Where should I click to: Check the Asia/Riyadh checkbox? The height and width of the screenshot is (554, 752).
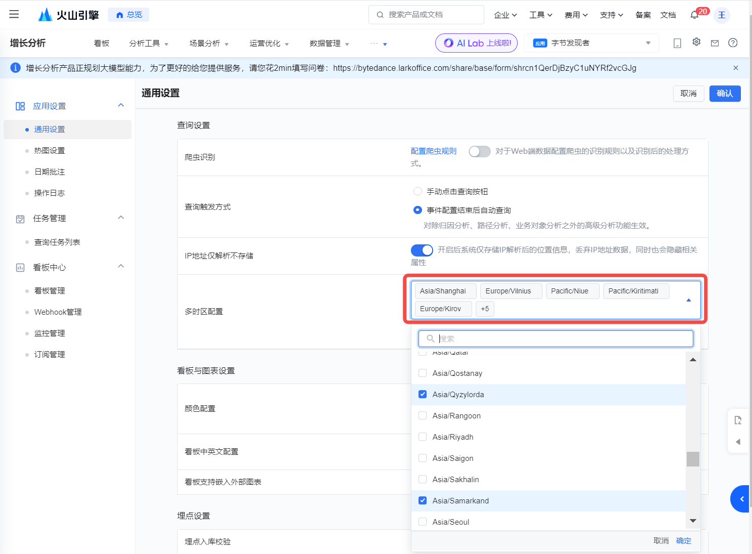click(x=423, y=437)
